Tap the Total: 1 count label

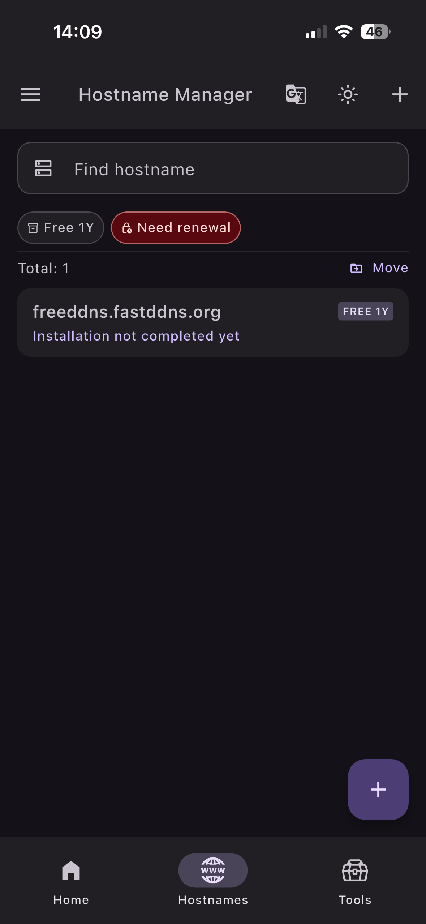click(x=44, y=269)
